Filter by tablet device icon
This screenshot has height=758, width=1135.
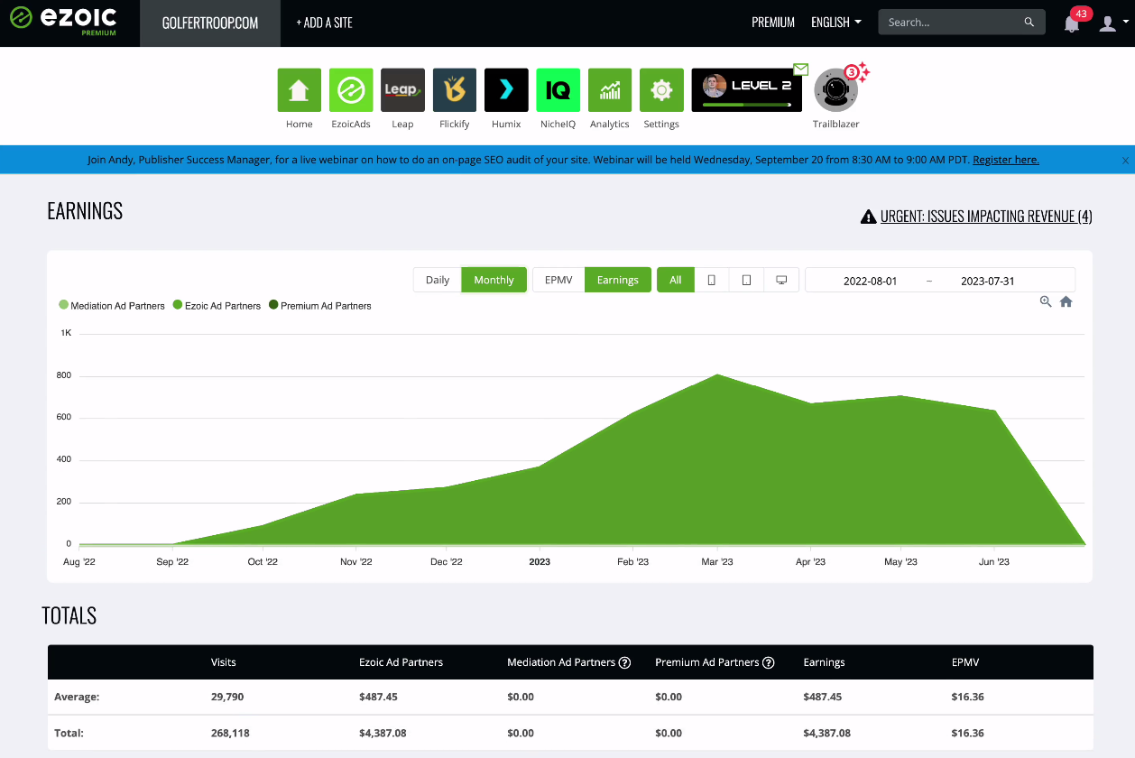pyautogui.click(x=746, y=280)
